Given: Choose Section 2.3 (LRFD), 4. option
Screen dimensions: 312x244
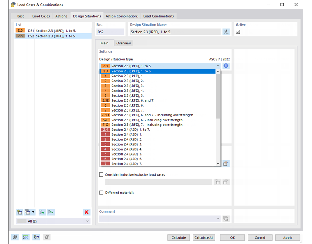Looking at the screenshot, I should [x=157, y=91].
